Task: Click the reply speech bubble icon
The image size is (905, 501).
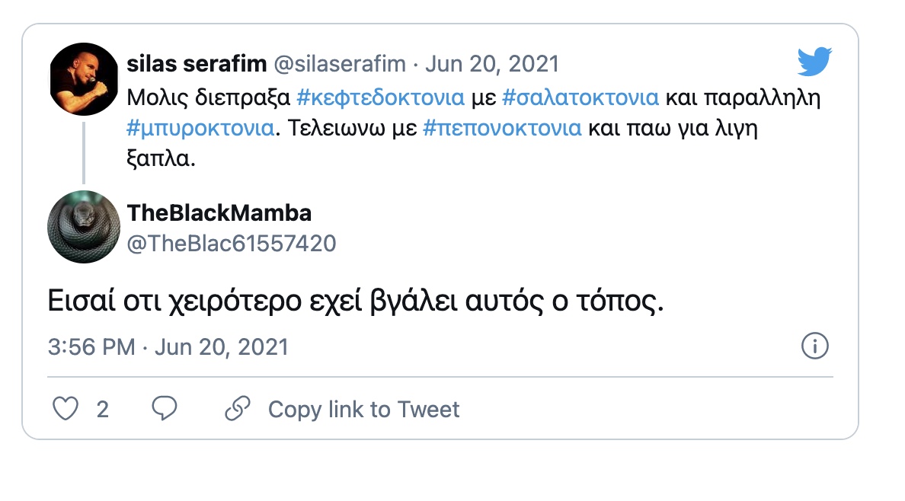Action: pos(165,409)
